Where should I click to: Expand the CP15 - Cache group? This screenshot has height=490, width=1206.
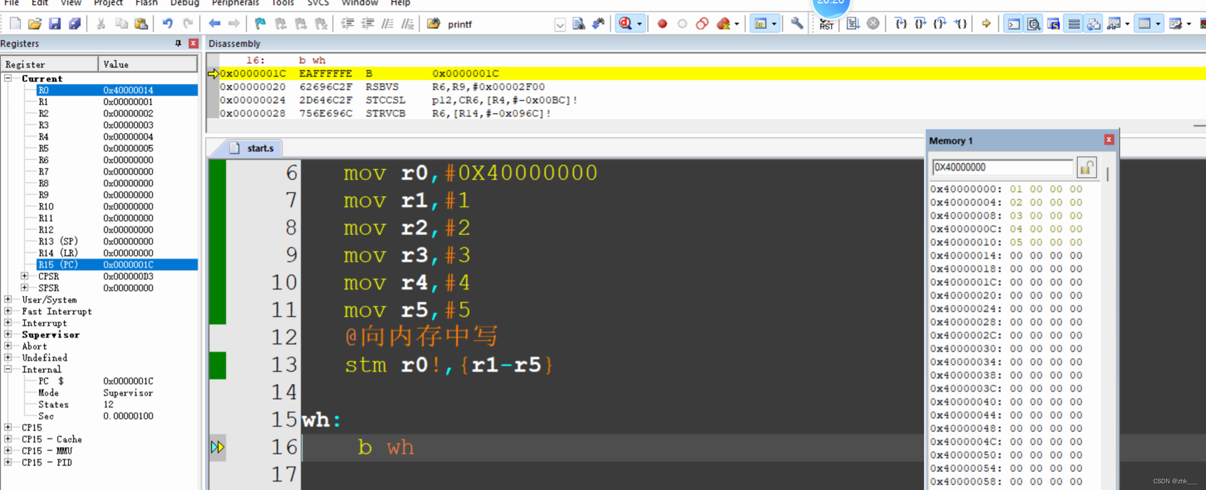(x=8, y=439)
